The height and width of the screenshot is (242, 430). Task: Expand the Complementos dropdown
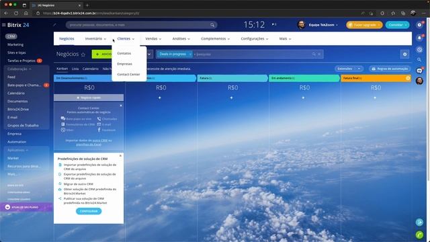coord(215,39)
